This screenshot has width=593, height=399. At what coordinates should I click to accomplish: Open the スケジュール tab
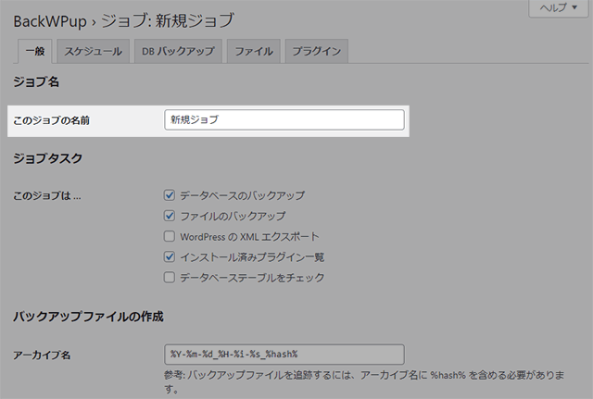93,52
